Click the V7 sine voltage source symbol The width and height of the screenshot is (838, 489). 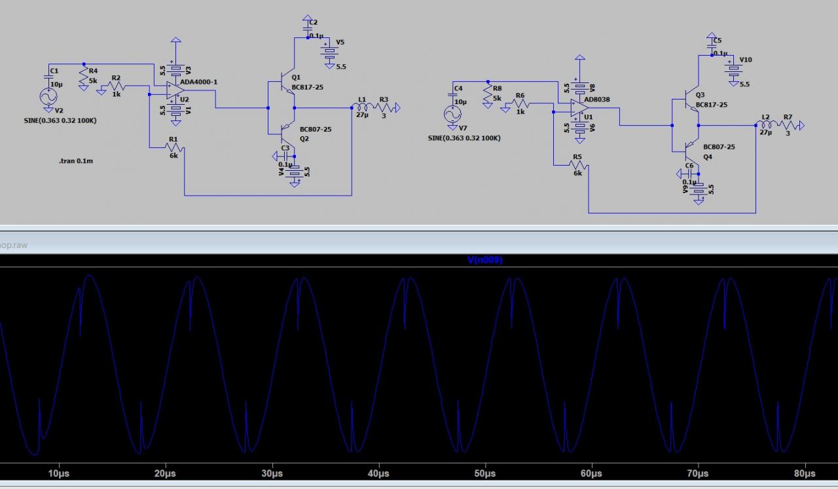pos(452,115)
